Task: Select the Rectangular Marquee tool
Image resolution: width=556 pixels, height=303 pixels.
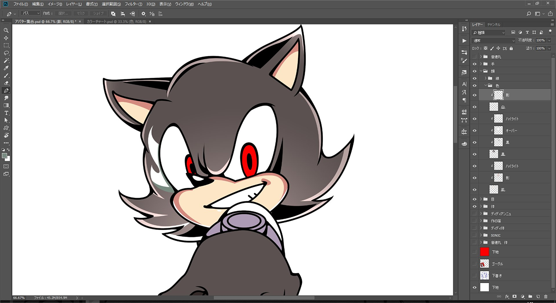Action: pyautogui.click(x=6, y=45)
